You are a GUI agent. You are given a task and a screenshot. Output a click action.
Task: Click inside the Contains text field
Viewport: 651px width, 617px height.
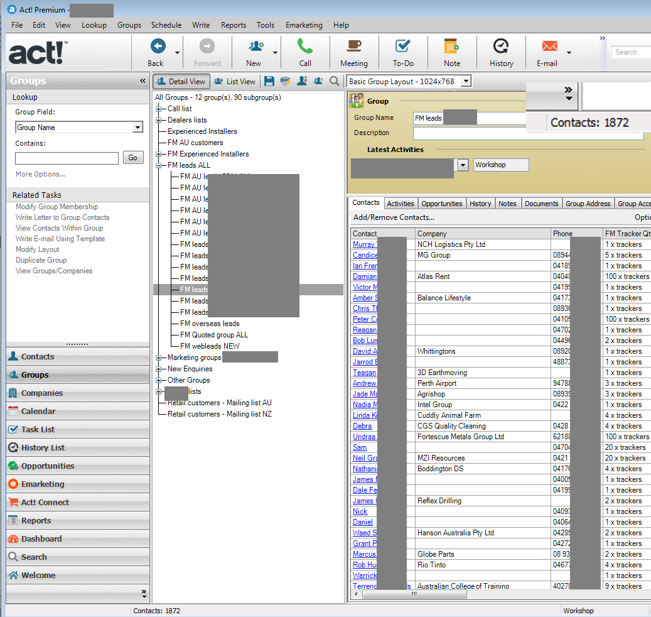(x=67, y=158)
